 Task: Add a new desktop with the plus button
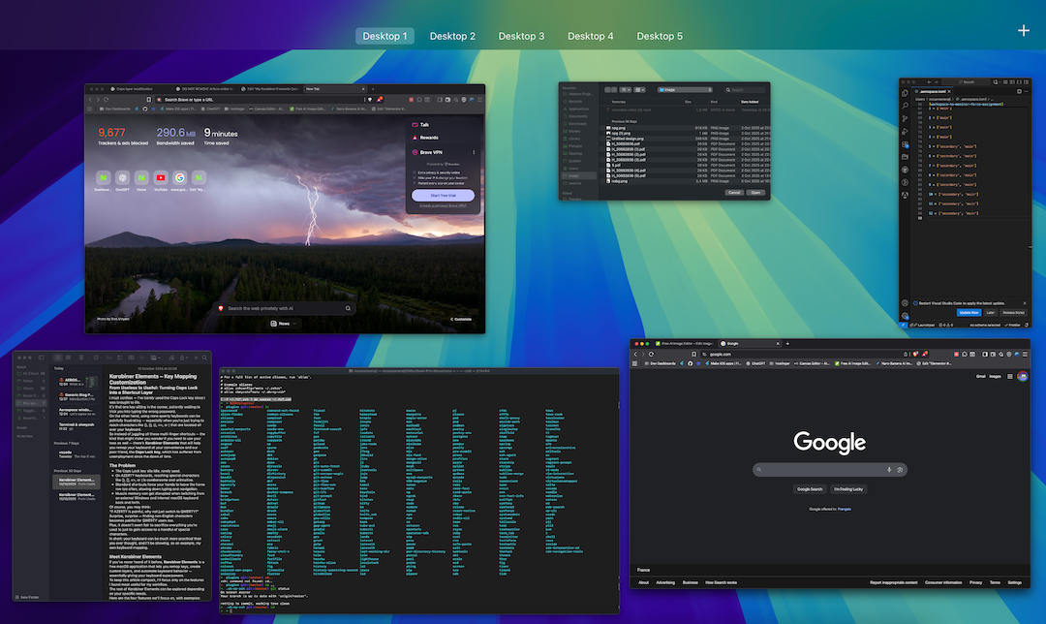pos(1024,30)
